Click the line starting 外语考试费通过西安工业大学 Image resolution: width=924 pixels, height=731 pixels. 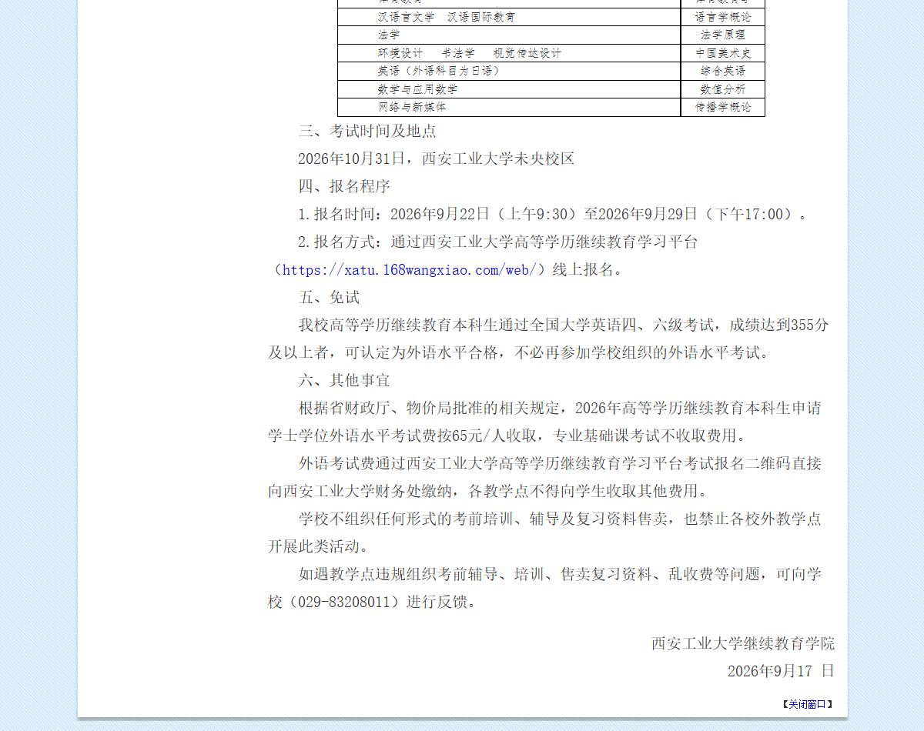(560, 464)
